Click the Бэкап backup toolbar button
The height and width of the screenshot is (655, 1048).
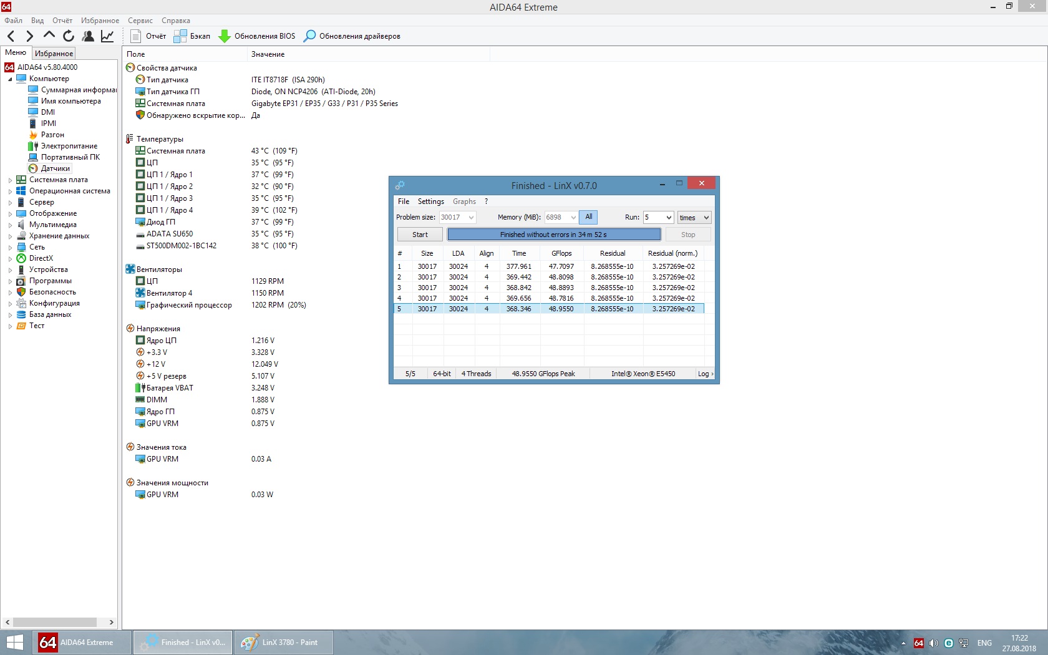[192, 36]
